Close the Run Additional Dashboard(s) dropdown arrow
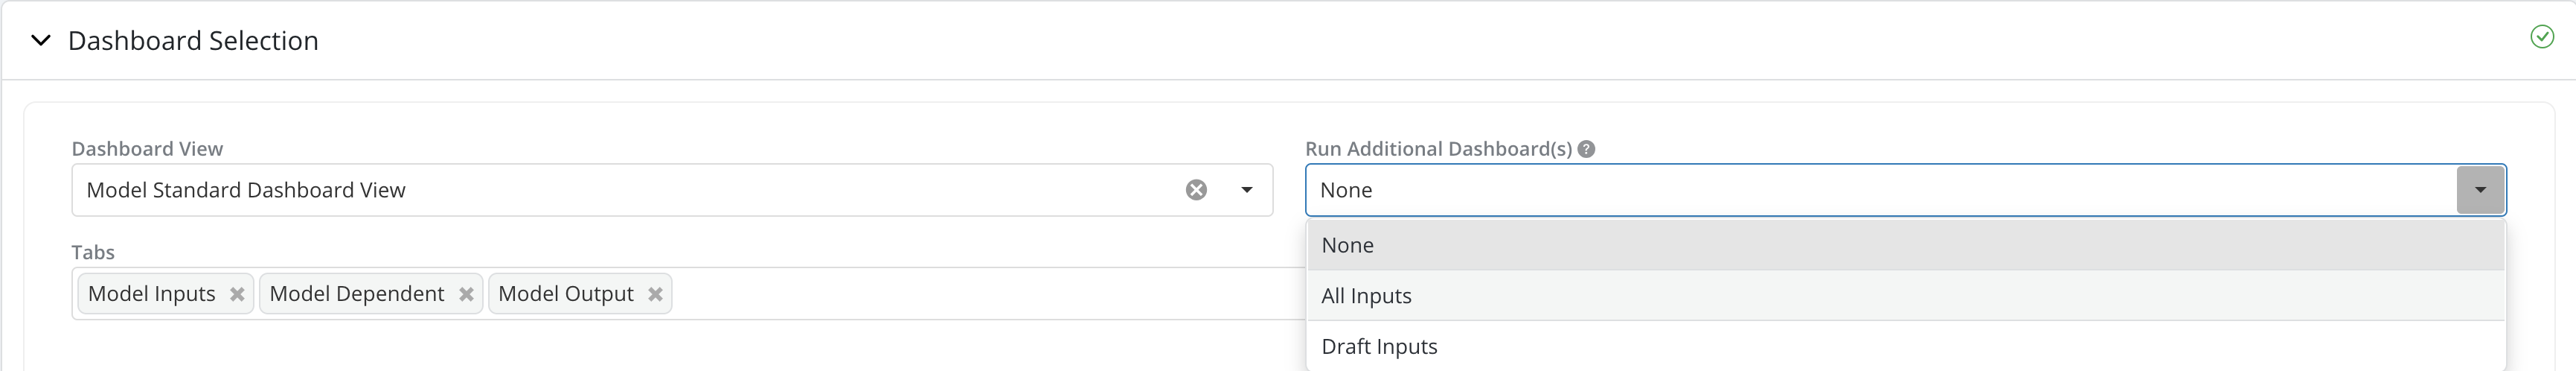The image size is (2576, 371). click(x=2479, y=190)
